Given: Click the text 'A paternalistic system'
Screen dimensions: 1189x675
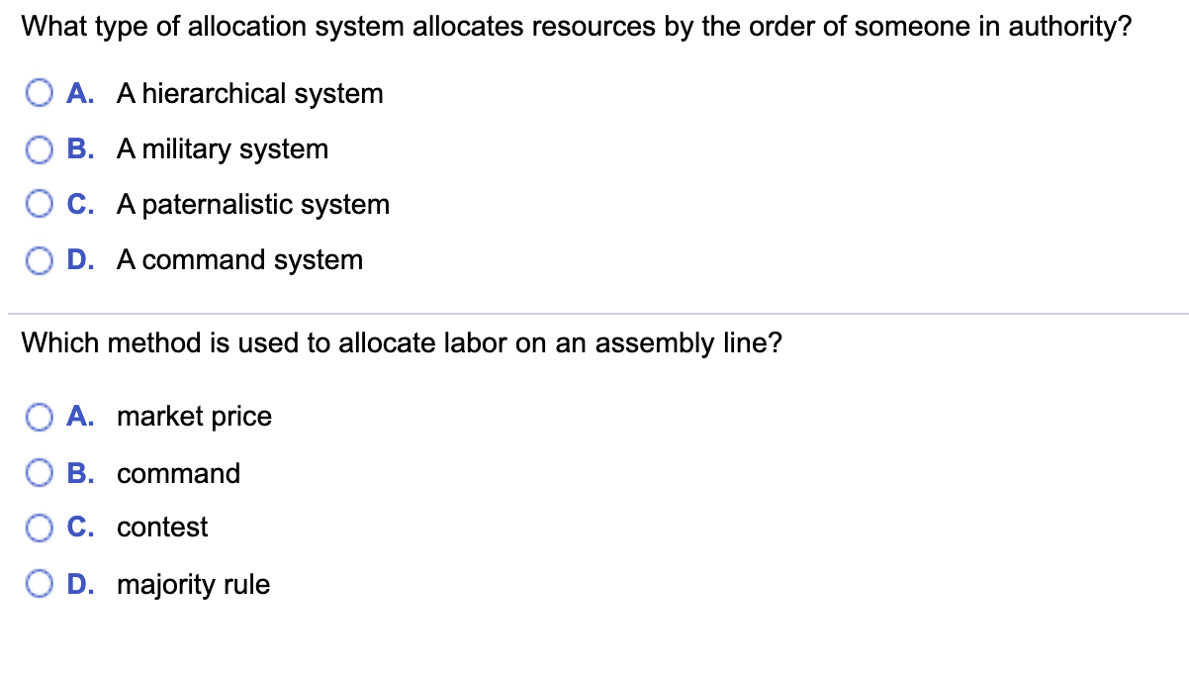Looking at the screenshot, I should click(x=253, y=205).
